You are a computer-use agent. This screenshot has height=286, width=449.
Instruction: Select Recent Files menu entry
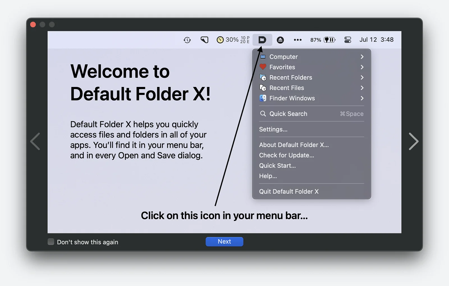311,88
